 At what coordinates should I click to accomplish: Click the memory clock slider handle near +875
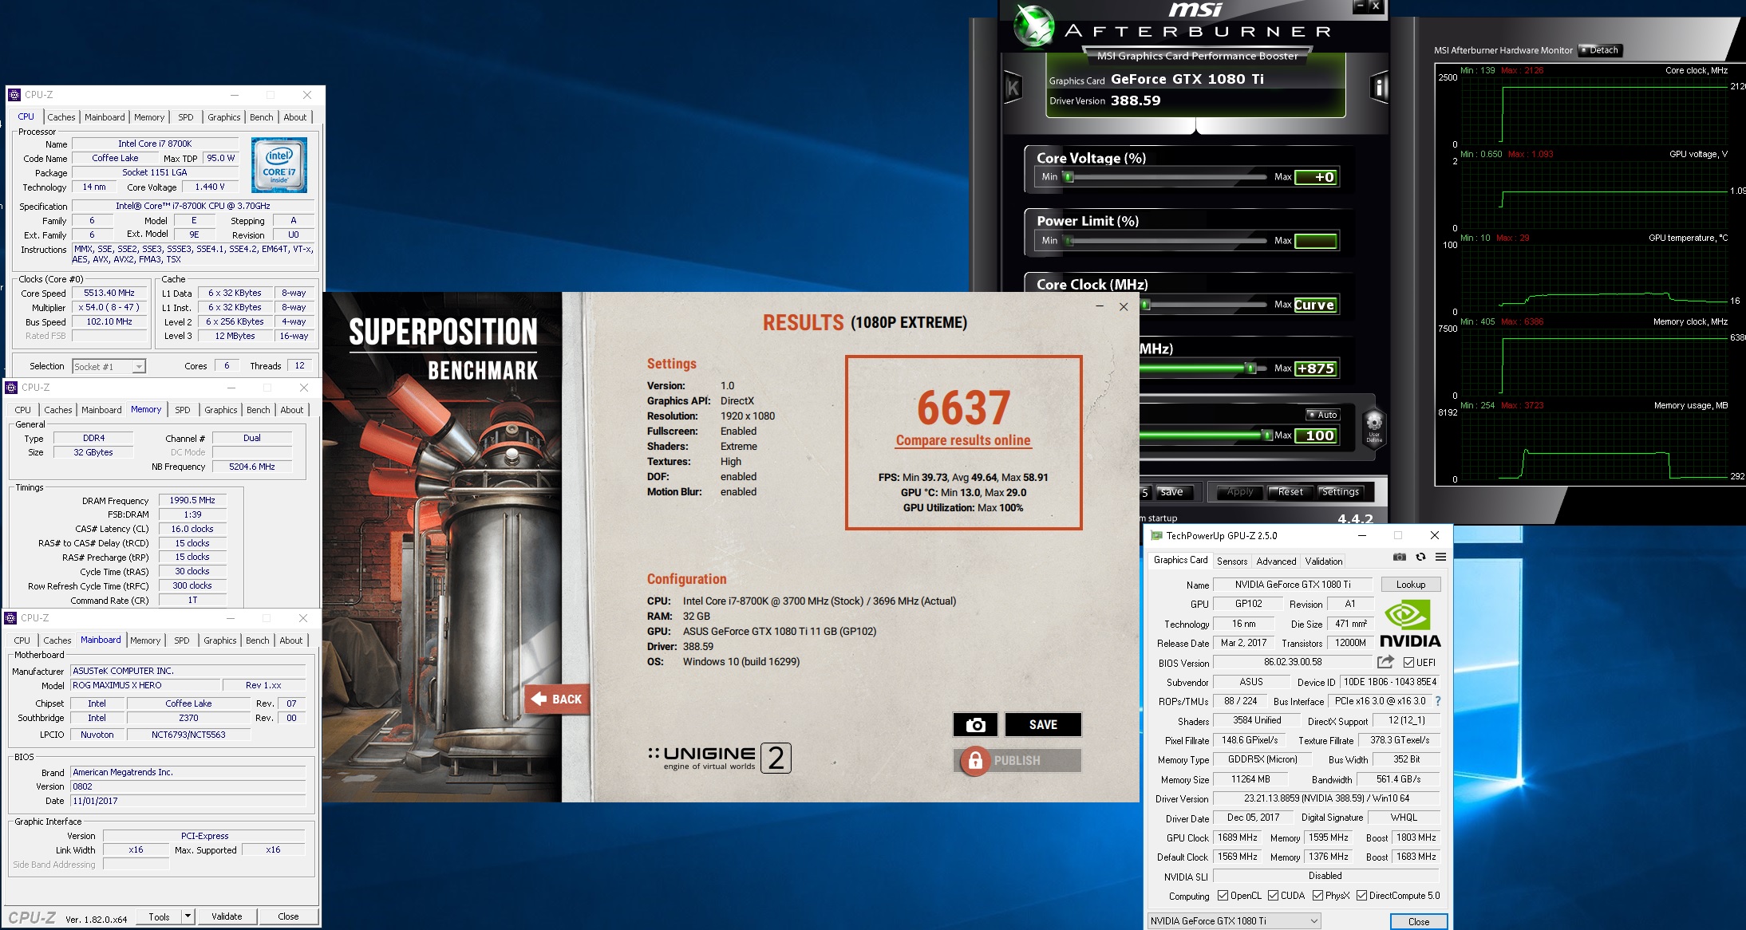click(1251, 368)
